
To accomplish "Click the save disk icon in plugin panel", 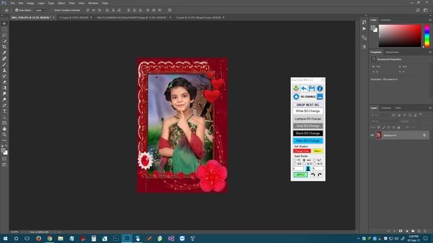I will click(x=312, y=88).
